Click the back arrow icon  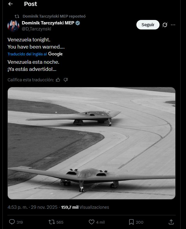point(11,4)
